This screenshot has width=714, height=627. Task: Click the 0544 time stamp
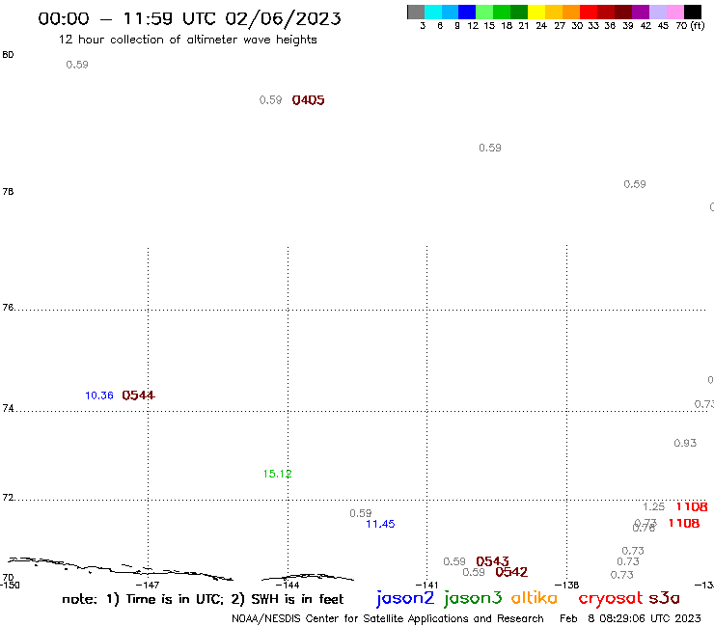(x=138, y=395)
